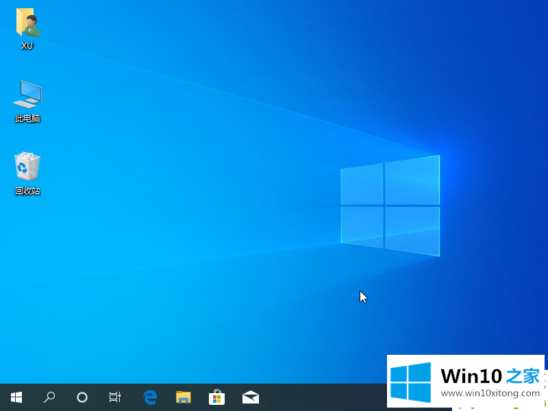Select the 回收站 Recycle Bin icon
The width and height of the screenshot is (548, 411).
pos(27,166)
